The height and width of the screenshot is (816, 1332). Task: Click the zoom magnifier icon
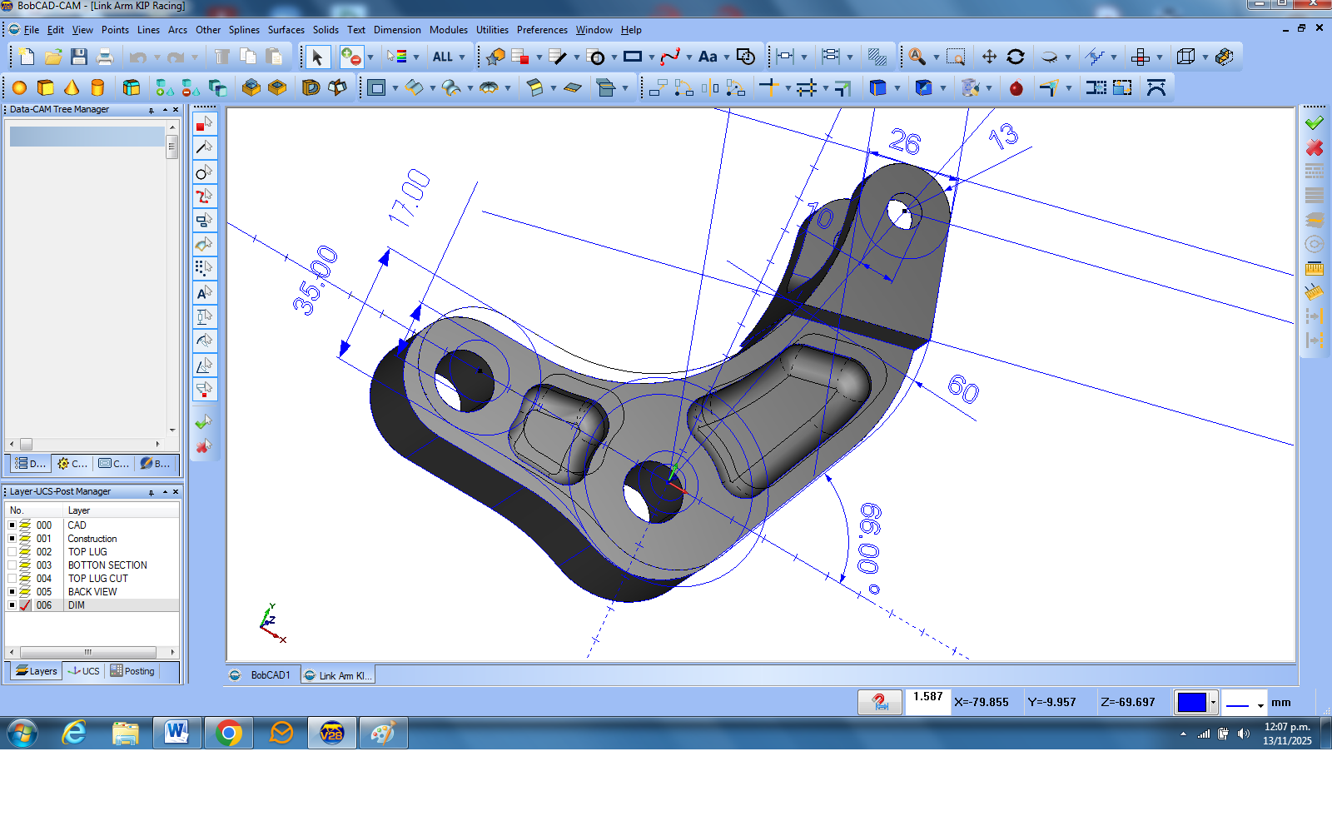click(x=917, y=57)
